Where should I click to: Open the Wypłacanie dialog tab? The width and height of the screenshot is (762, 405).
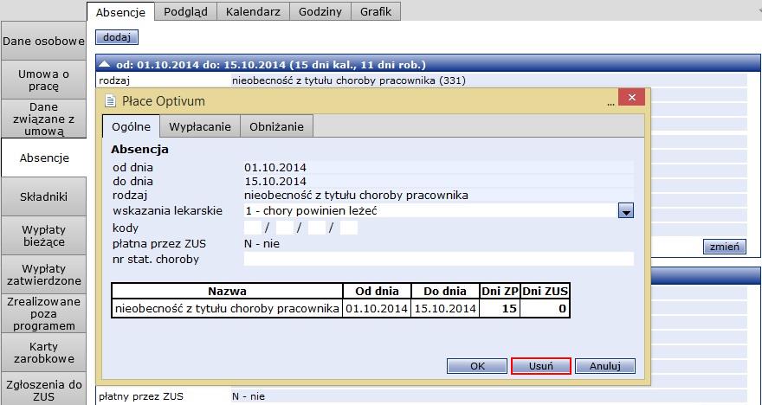(x=200, y=126)
